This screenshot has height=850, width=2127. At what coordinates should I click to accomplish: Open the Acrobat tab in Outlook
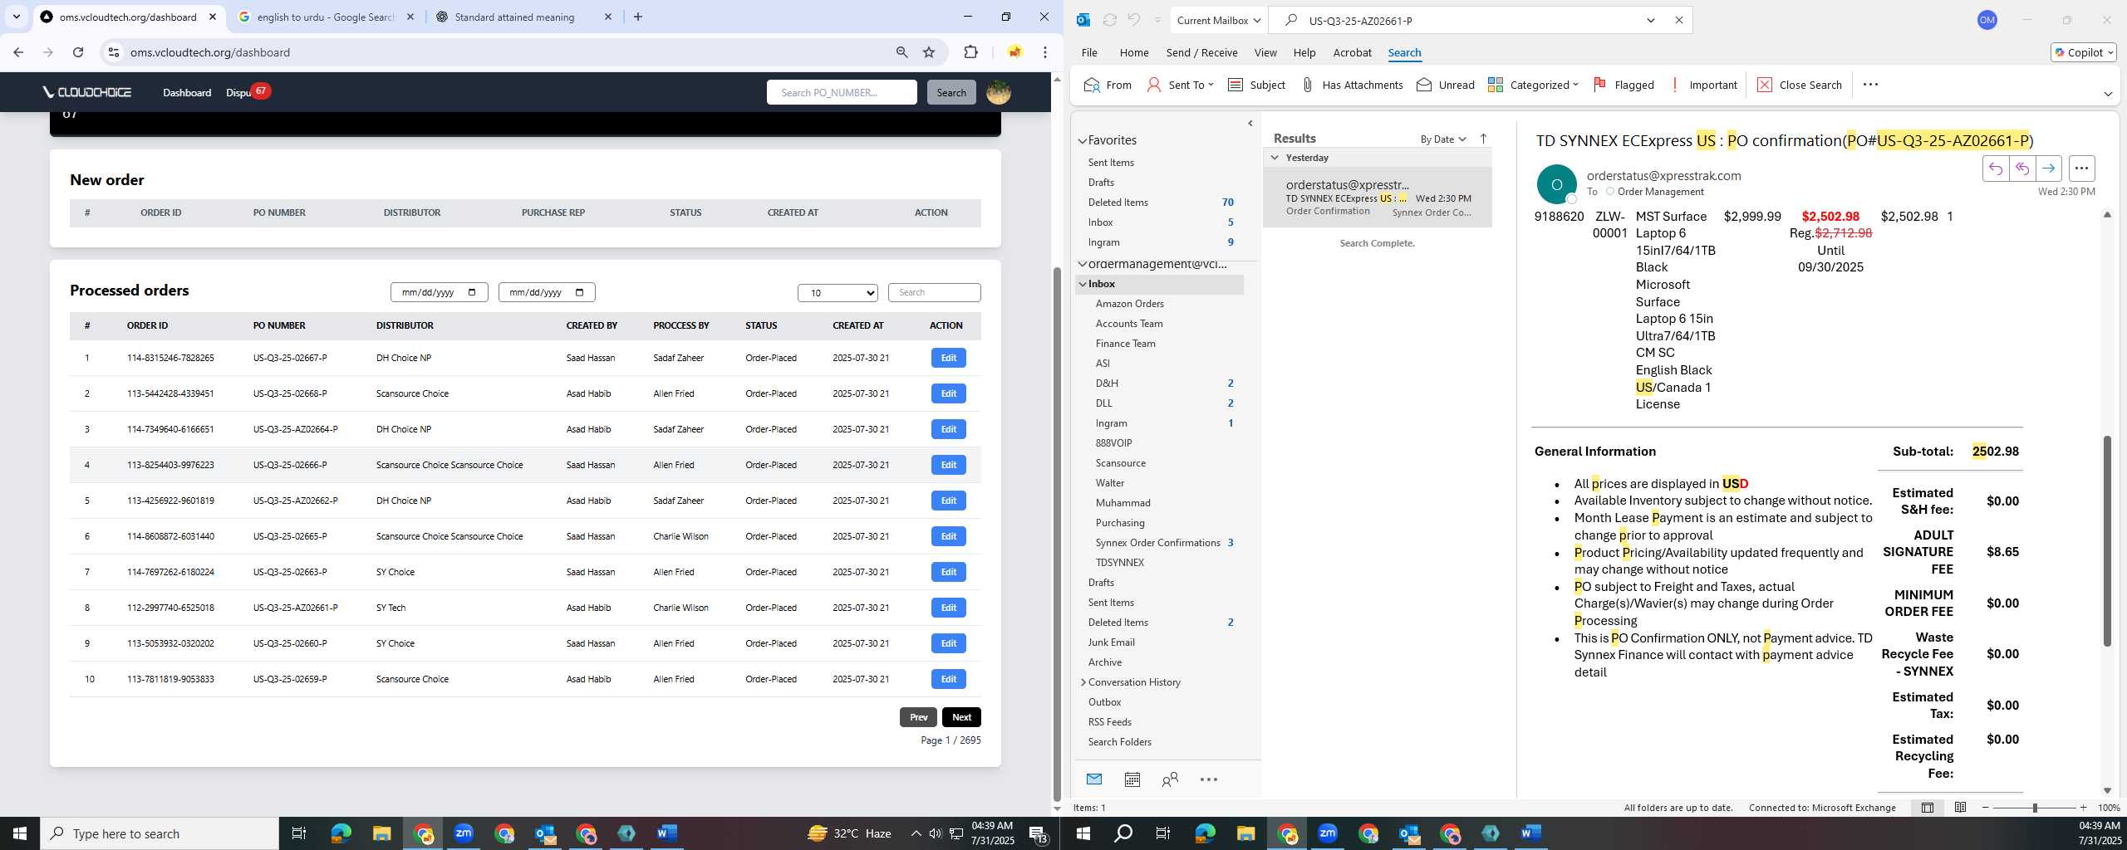pyautogui.click(x=1352, y=52)
